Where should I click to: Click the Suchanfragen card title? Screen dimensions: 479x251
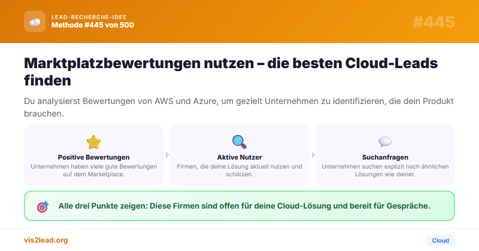[385, 157]
